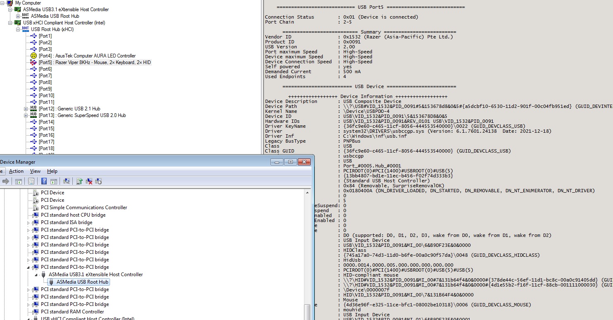
Task: Click the Device Manager vertical scrollbar up arrow
Action: 307,193
